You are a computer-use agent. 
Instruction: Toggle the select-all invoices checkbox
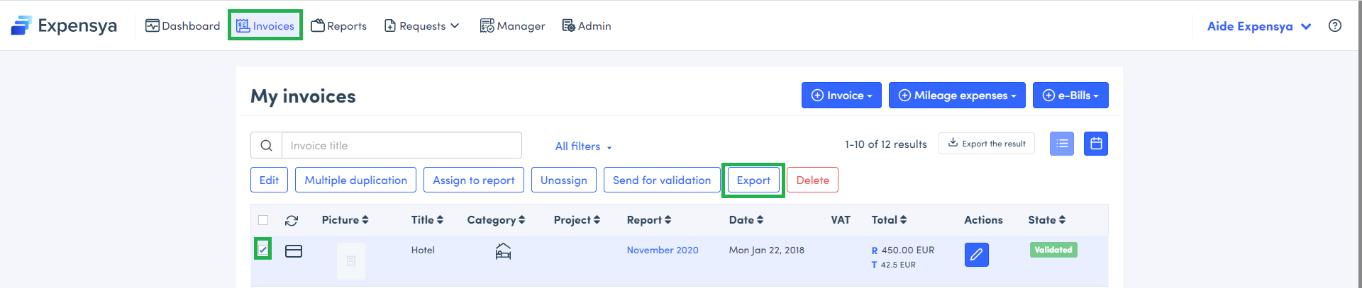click(263, 220)
